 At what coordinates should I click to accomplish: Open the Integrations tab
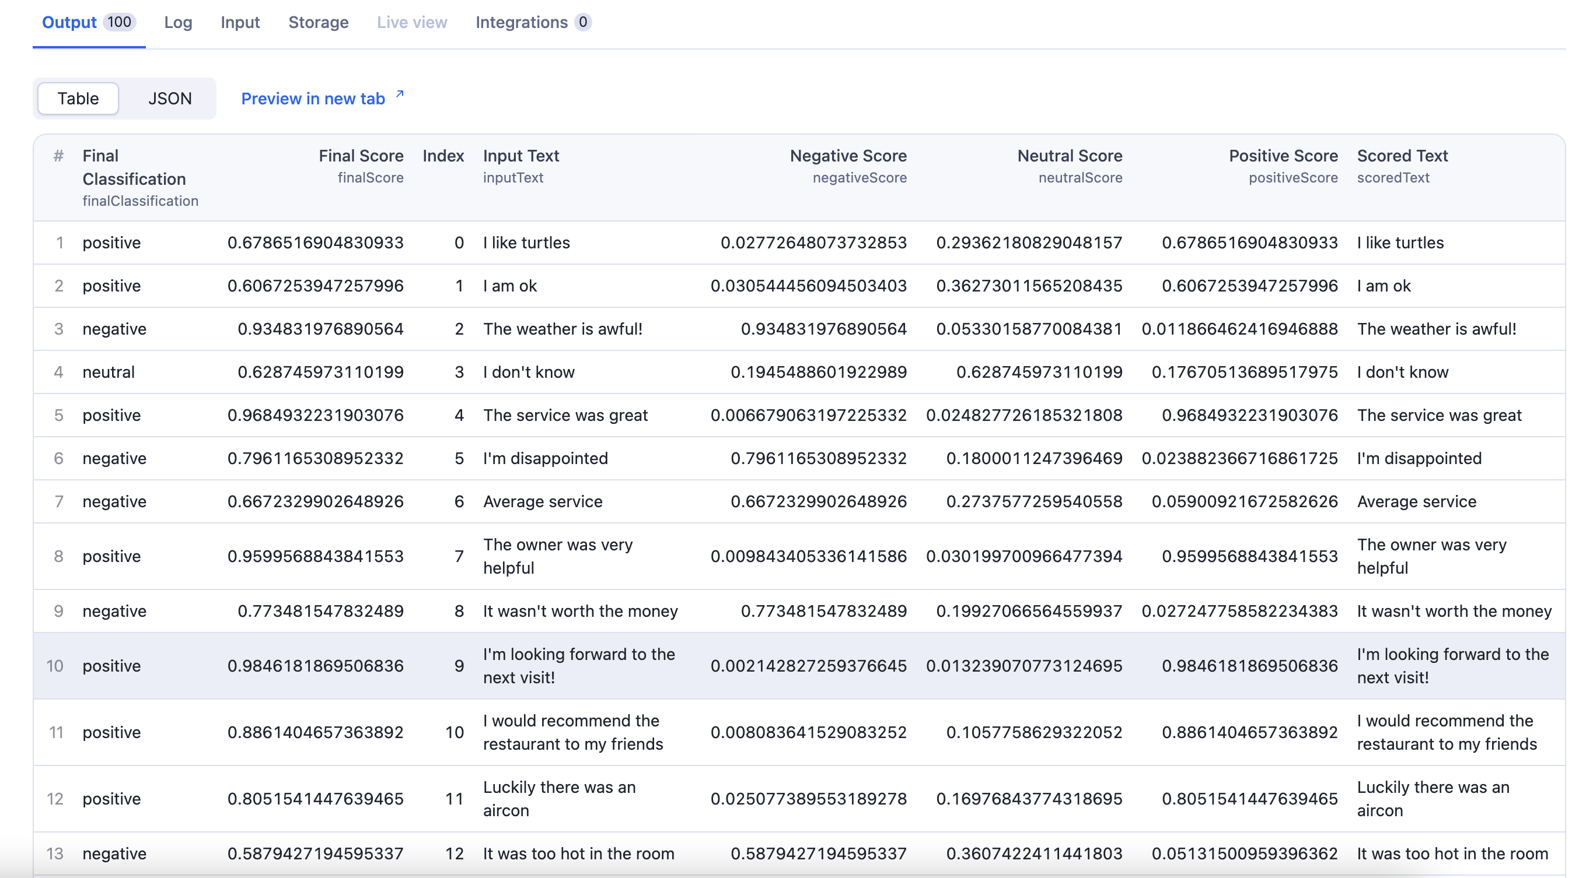coord(533,22)
